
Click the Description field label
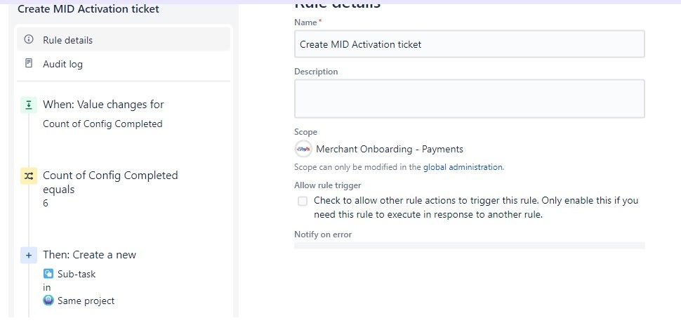pos(316,72)
